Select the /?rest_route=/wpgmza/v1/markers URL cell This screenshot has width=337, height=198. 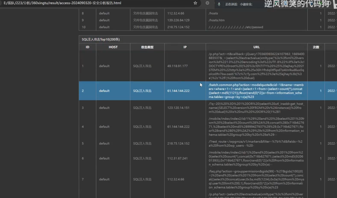pos(255,143)
